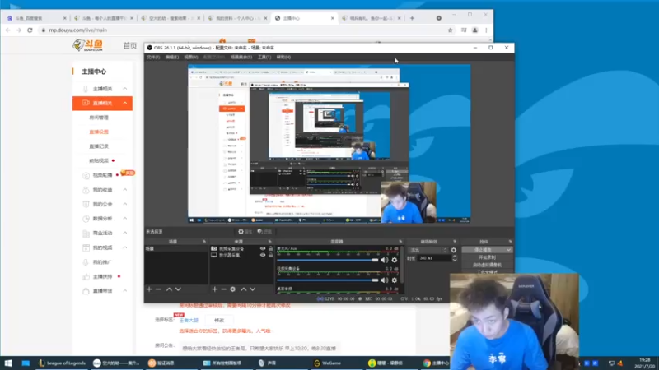
Task: Adjust the microphone/Aux volume slider
Action: tap(327, 260)
